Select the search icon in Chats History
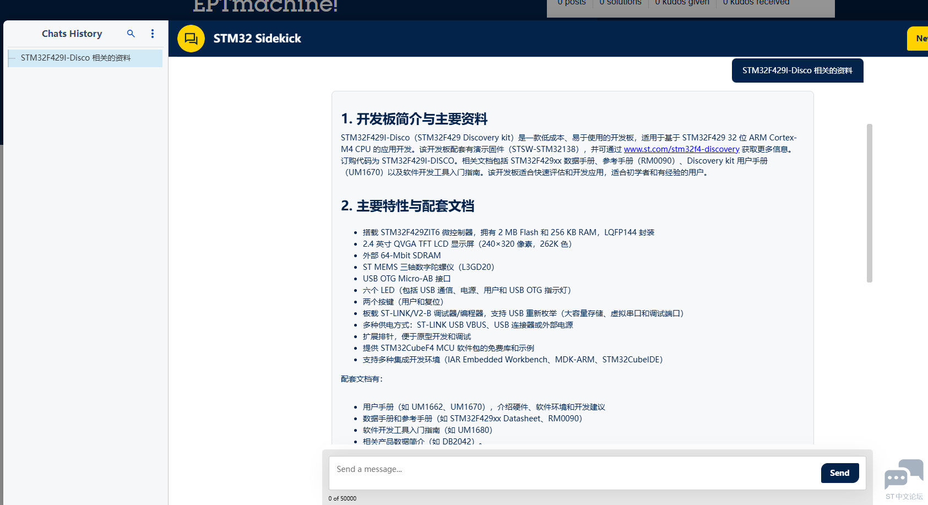Image resolution: width=928 pixels, height=505 pixels. click(131, 34)
